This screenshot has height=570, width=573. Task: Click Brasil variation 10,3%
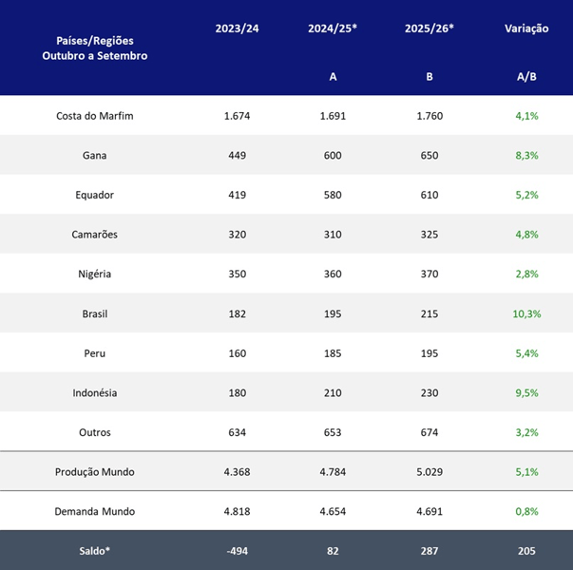click(526, 313)
